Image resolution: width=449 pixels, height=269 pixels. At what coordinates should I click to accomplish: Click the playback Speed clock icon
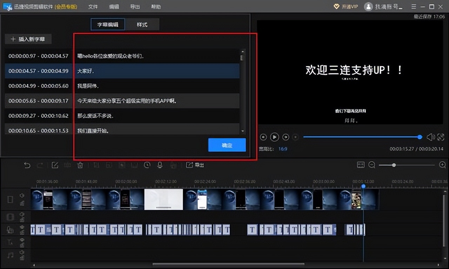click(147, 165)
